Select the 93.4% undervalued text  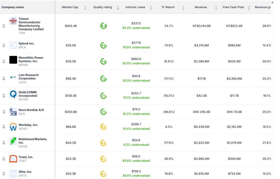point(136,28)
